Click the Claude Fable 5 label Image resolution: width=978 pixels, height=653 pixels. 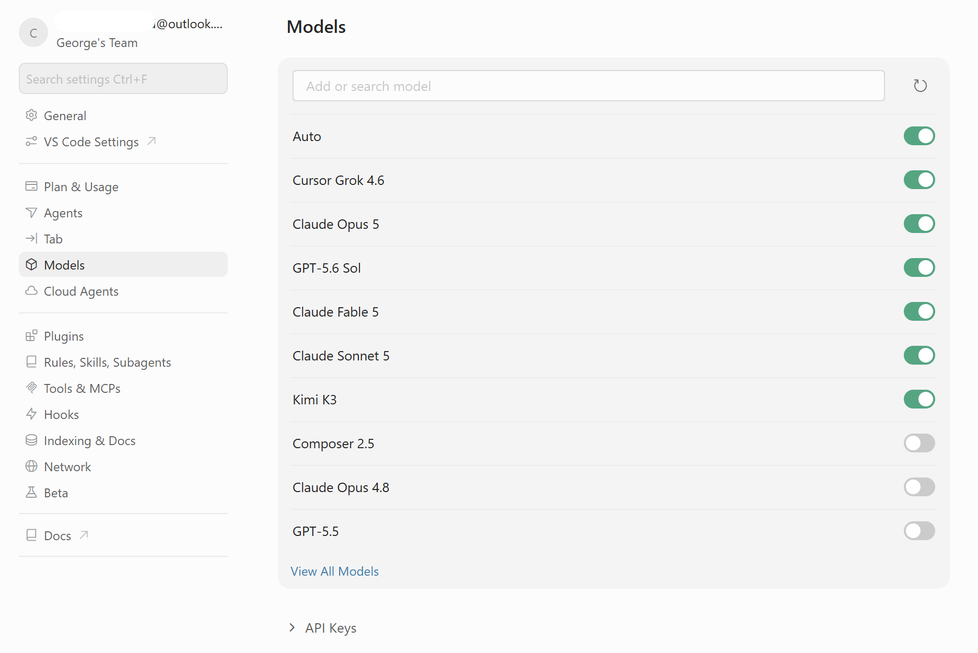[x=335, y=312]
